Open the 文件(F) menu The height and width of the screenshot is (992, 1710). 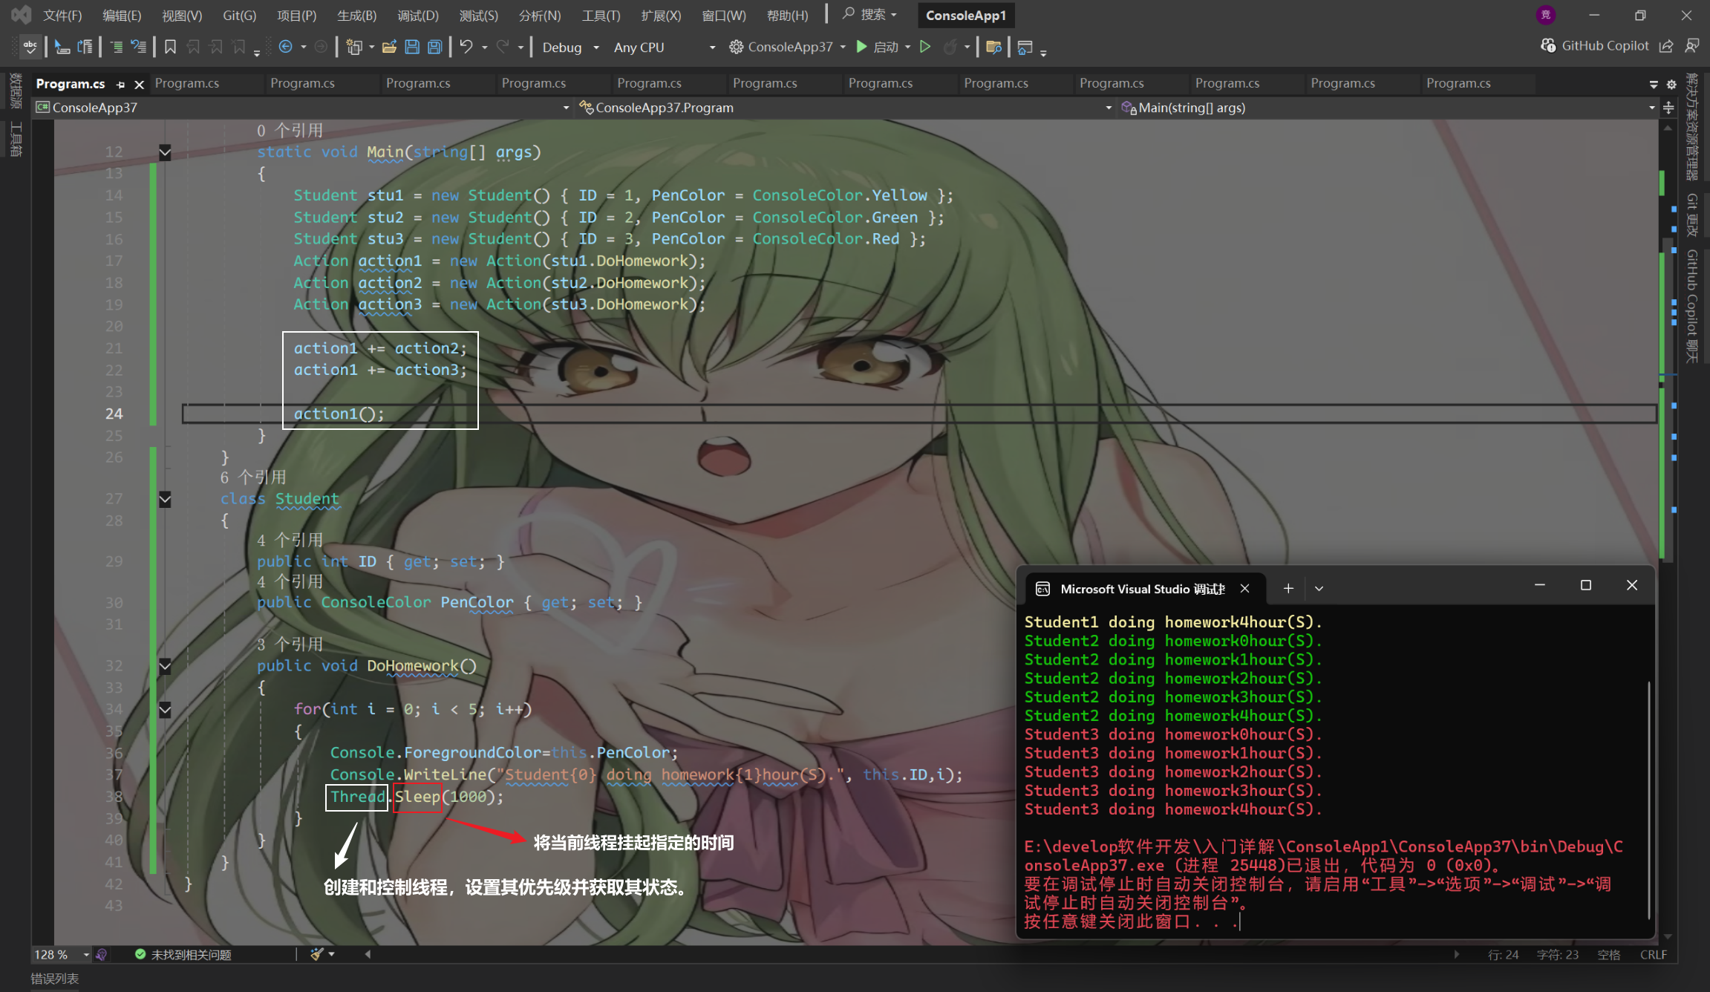(x=62, y=15)
